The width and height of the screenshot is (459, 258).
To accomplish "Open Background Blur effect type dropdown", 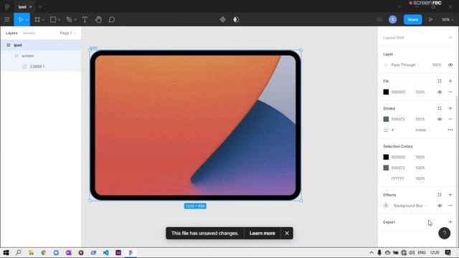I will pos(410,206).
